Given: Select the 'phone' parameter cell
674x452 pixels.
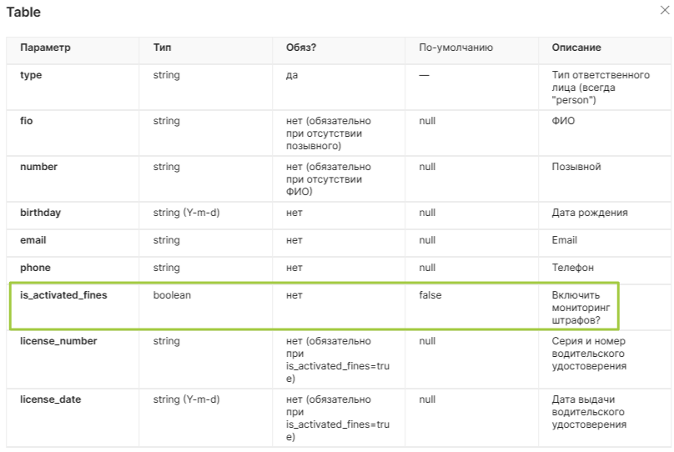Looking at the screenshot, I should point(35,268).
